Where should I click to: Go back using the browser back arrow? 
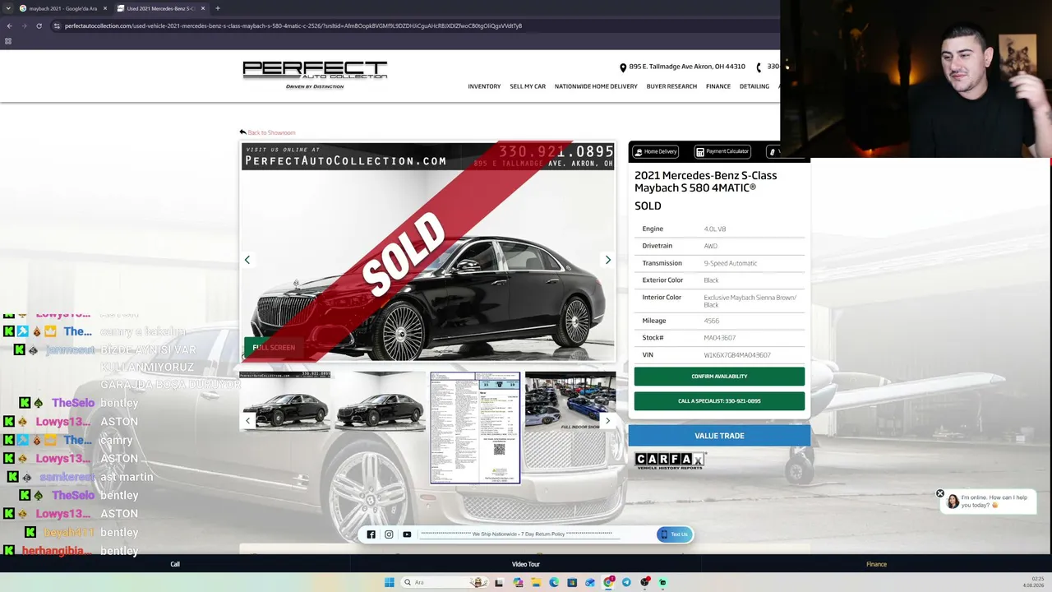[9, 25]
